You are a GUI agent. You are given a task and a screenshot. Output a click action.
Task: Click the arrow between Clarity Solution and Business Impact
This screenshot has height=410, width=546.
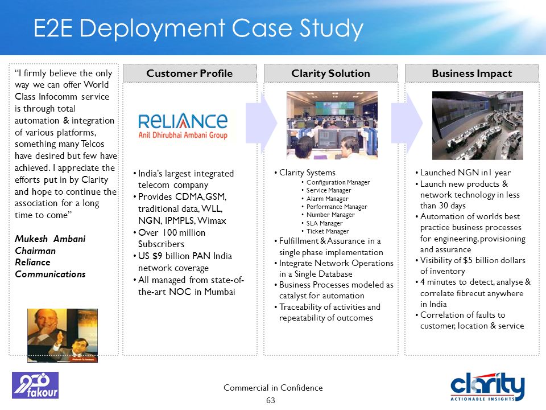(407, 123)
